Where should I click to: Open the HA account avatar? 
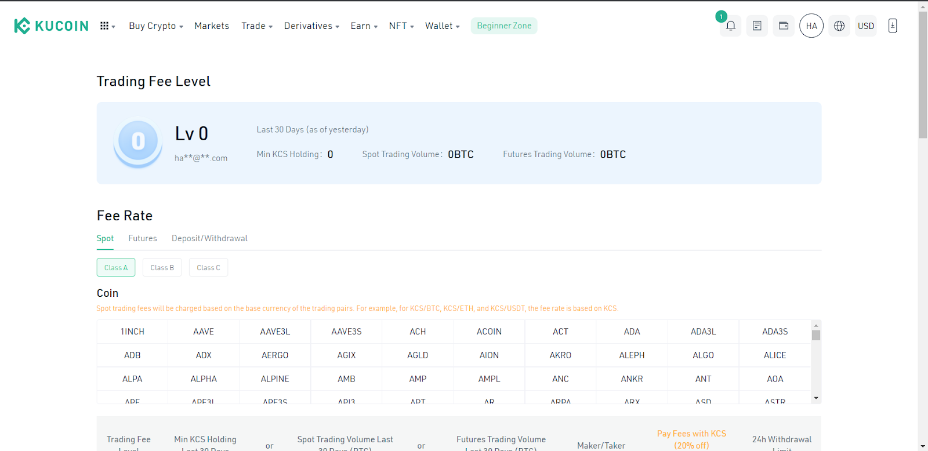pos(811,26)
